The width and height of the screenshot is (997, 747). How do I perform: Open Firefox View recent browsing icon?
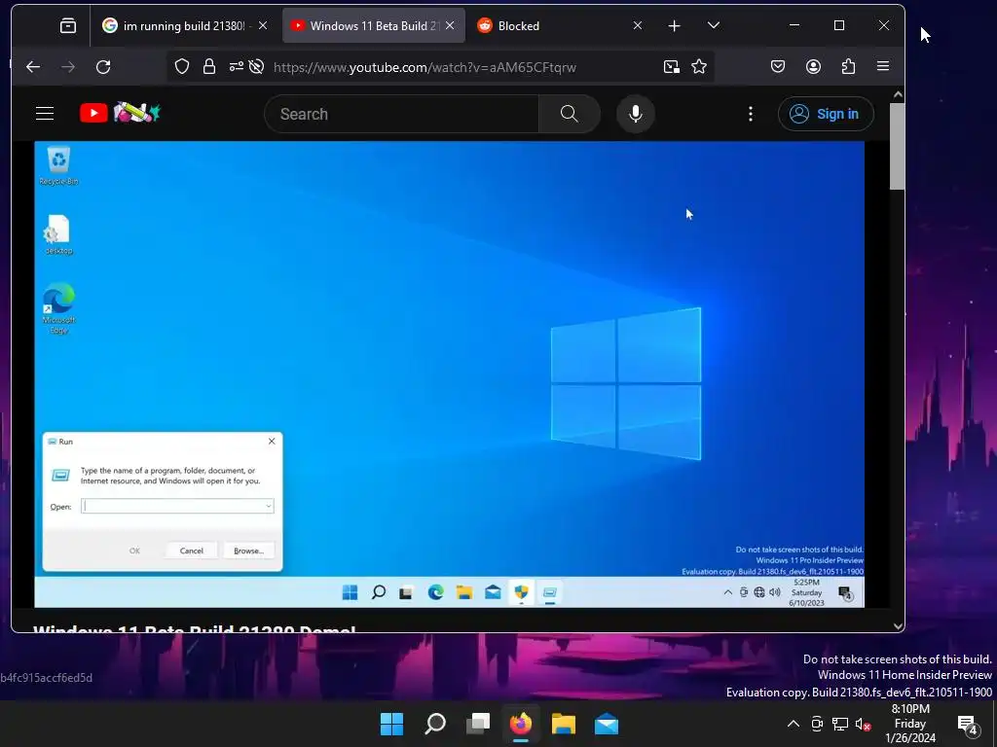click(68, 25)
